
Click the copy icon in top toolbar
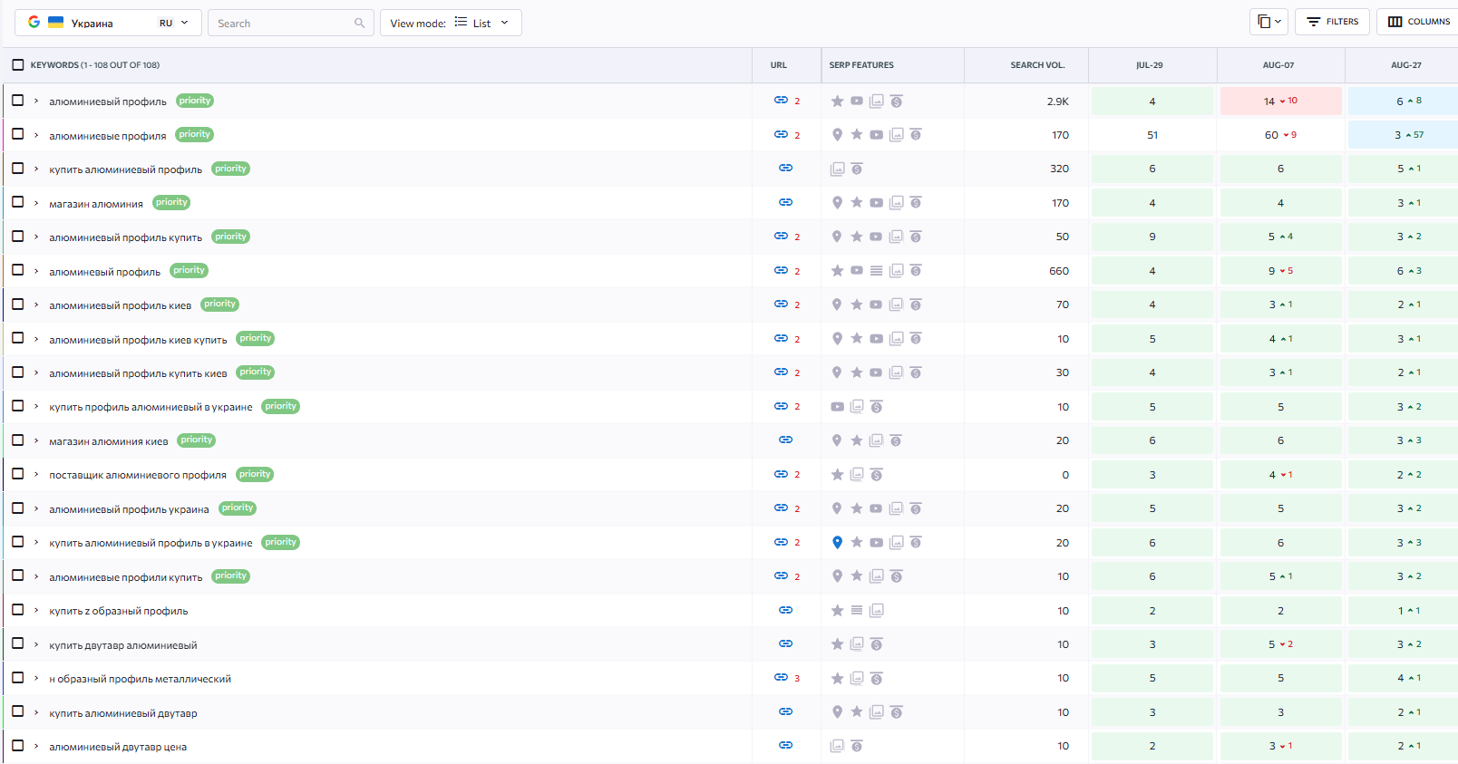[x=1268, y=22]
